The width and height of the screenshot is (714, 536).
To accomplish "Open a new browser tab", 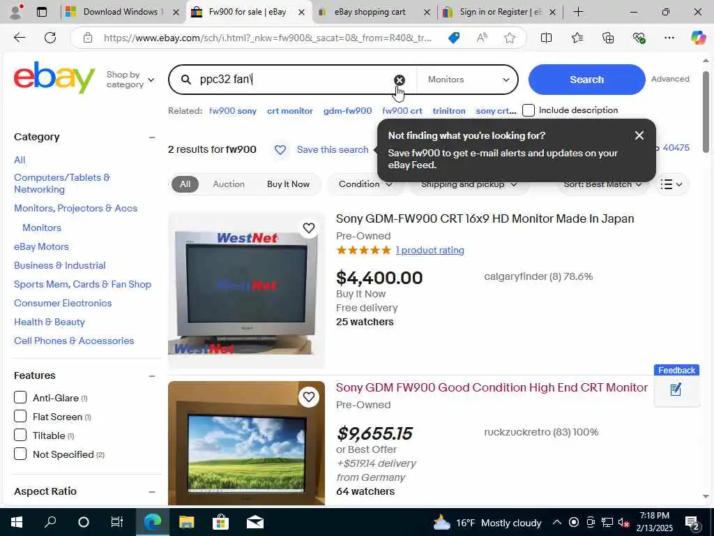I will click(578, 12).
